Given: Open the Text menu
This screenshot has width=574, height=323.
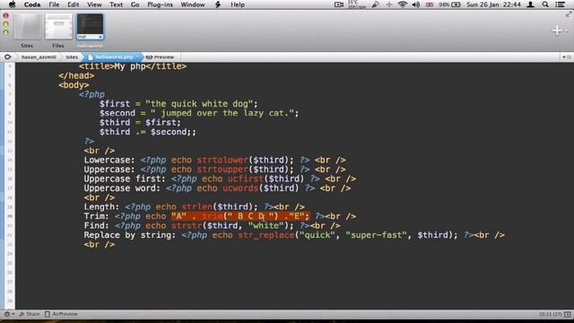Looking at the screenshot, I should [x=116, y=4].
